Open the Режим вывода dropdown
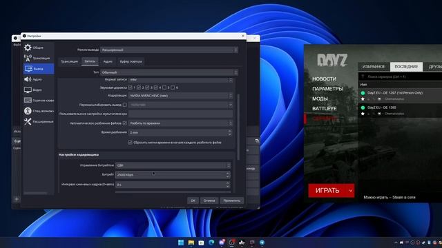Screen dimensions: 442x248 [x=169, y=50]
